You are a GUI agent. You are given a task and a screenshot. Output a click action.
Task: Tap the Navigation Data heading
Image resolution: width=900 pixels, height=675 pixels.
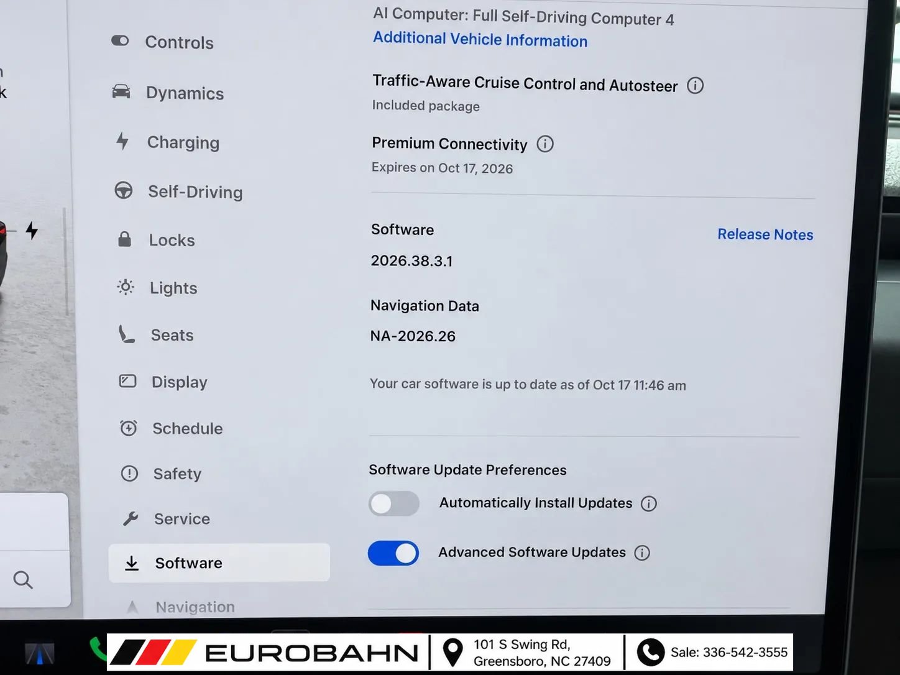coord(425,306)
